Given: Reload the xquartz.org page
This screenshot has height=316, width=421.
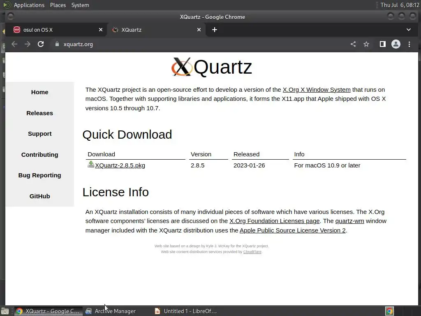Looking at the screenshot, I should (41, 44).
